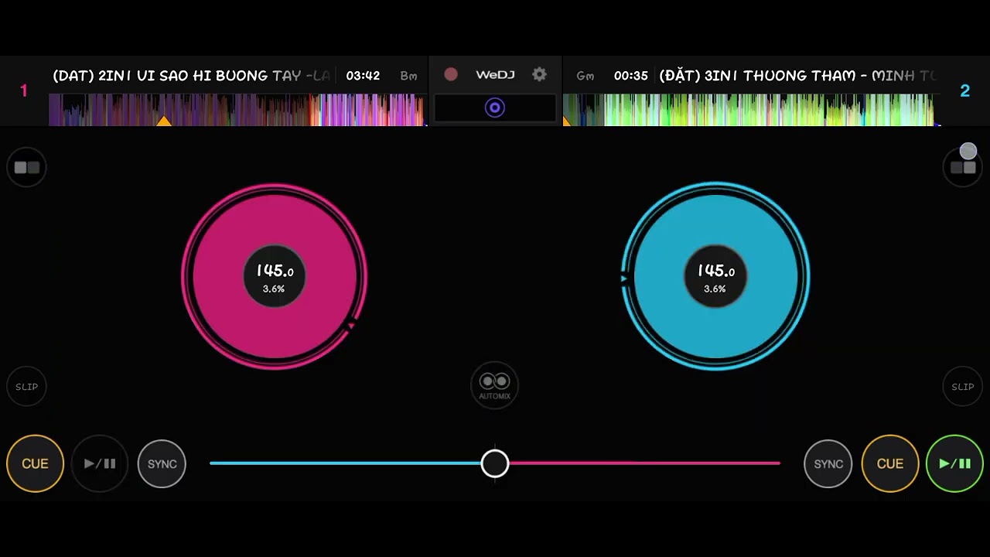Select deck number 1 label
The image size is (990, 557).
point(24,91)
